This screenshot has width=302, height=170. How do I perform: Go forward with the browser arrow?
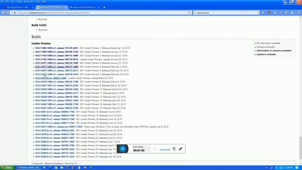coord(8,13)
